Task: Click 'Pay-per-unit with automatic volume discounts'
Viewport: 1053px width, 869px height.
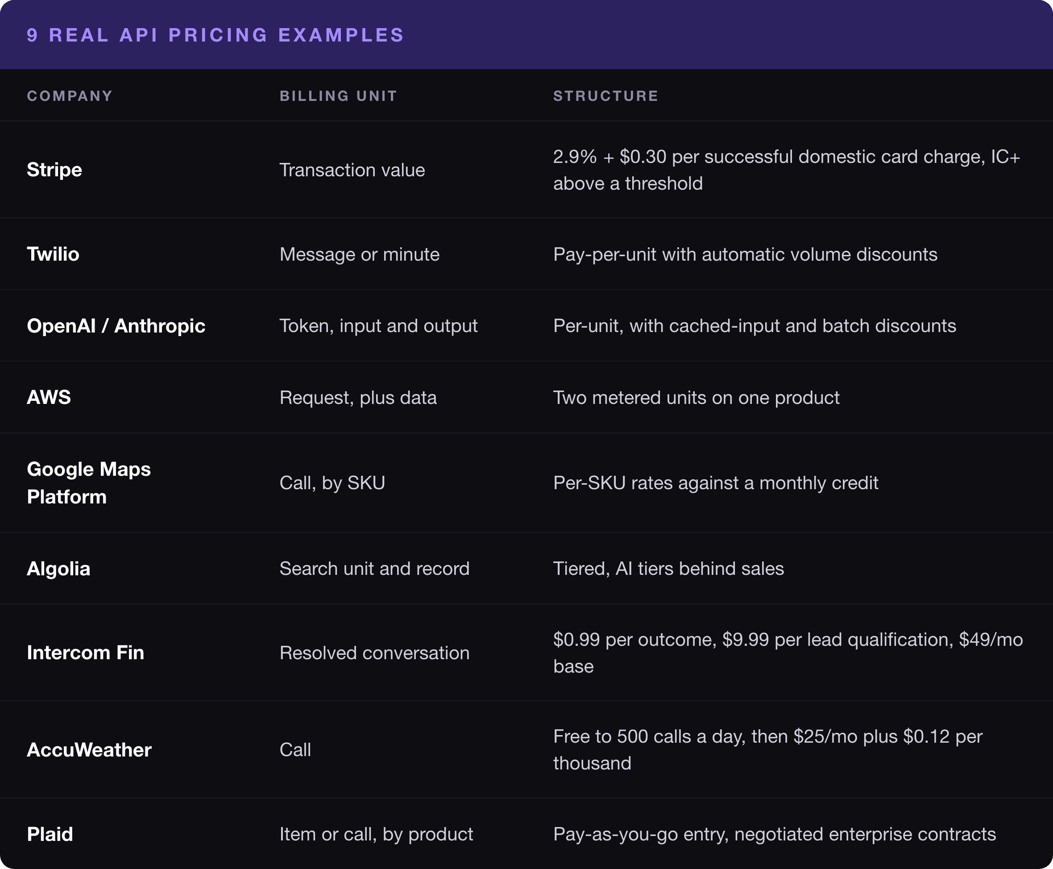Action: [745, 254]
